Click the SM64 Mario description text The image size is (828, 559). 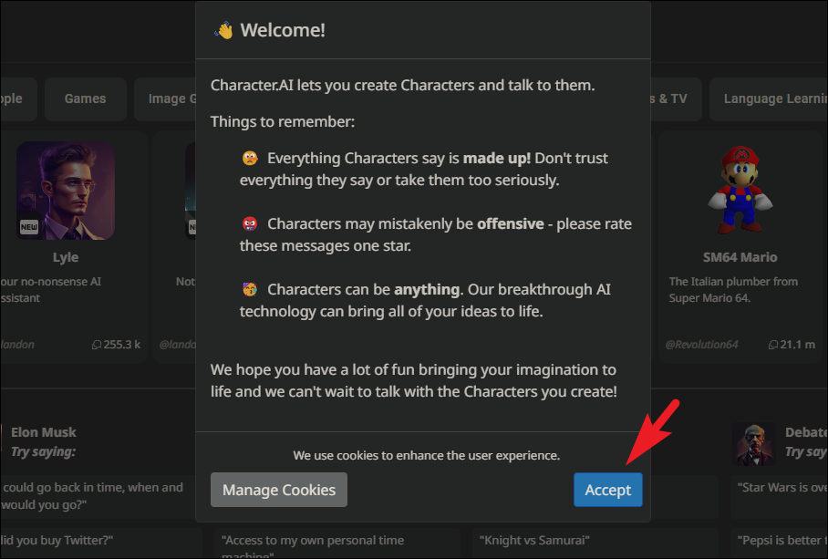click(x=733, y=290)
